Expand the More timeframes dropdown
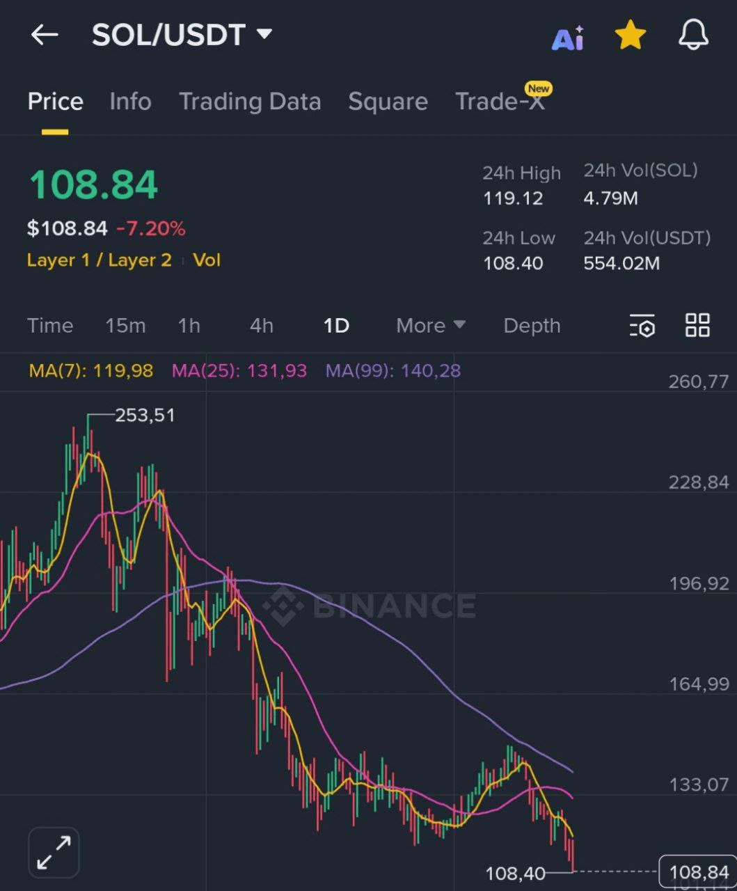The height and width of the screenshot is (891, 737). (431, 326)
